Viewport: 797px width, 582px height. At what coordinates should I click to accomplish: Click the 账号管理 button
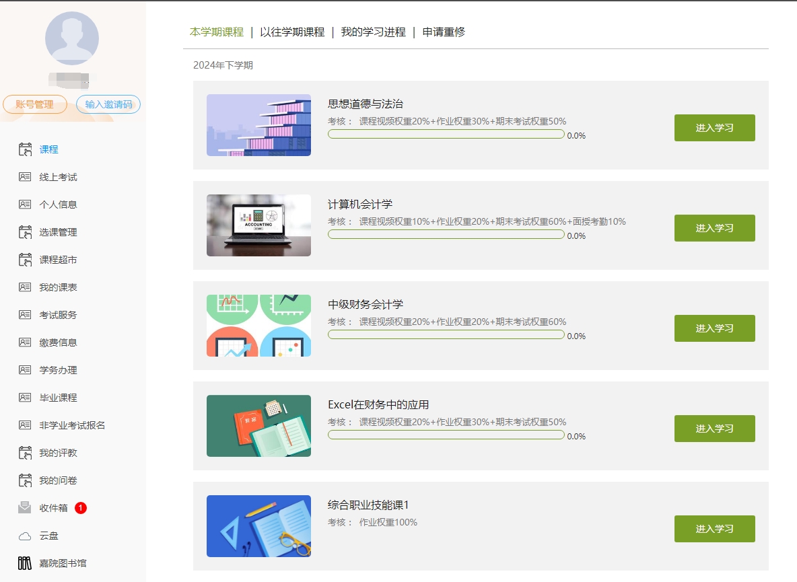click(x=35, y=104)
